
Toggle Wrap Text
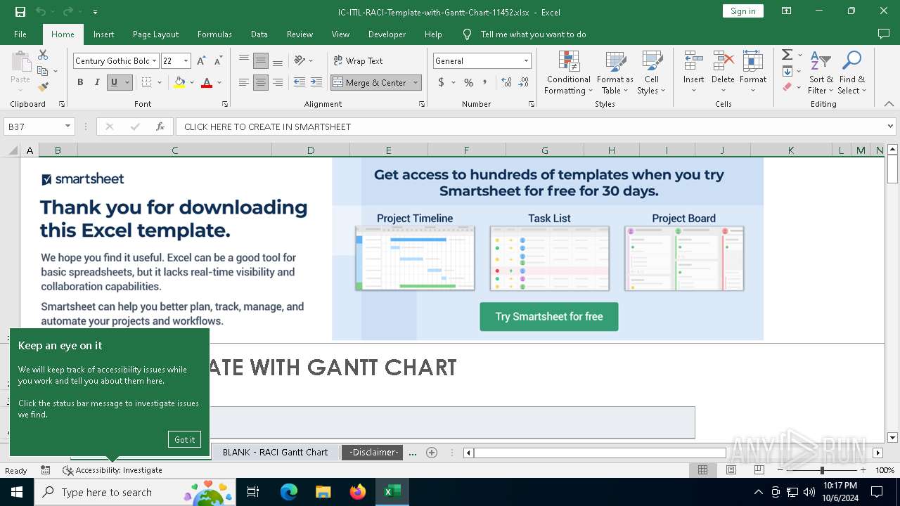coord(359,60)
